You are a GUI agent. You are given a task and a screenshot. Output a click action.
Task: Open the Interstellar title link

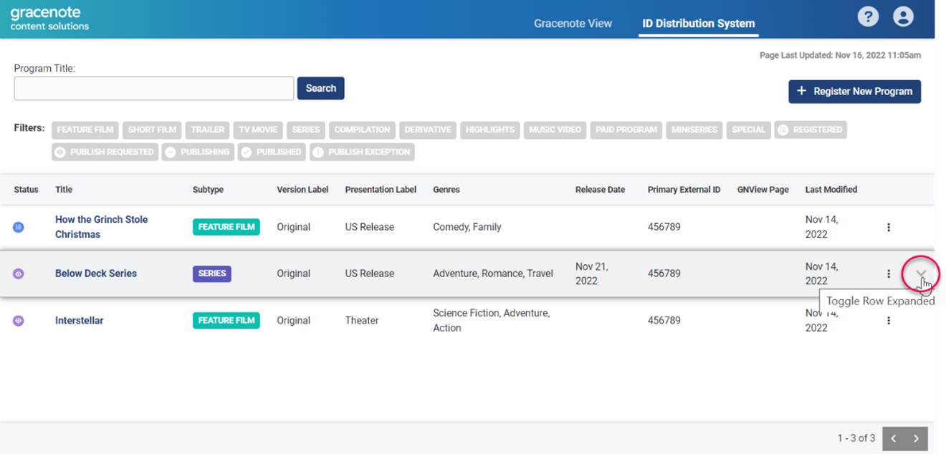coord(79,321)
